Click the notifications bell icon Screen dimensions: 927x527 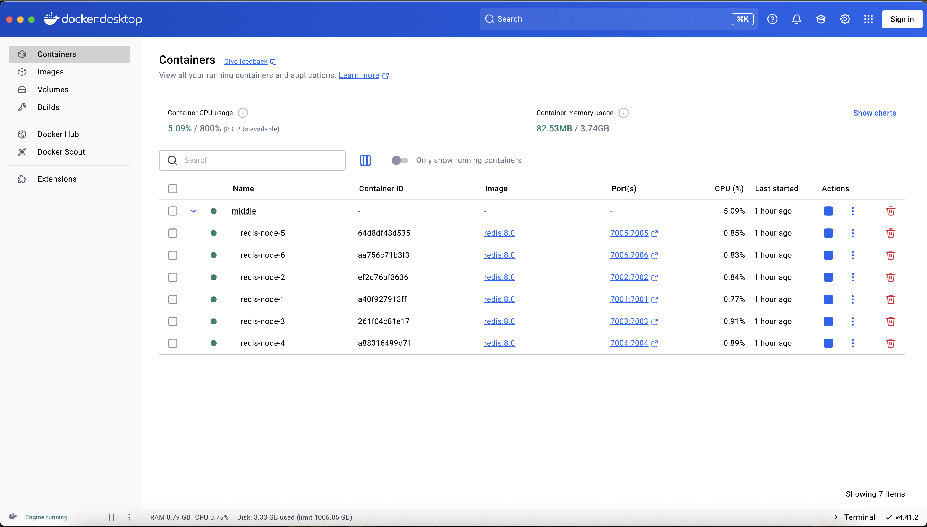pyautogui.click(x=796, y=19)
